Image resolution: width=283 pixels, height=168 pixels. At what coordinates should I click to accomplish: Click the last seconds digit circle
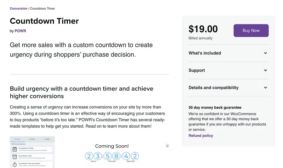pyautogui.click(x=135, y=156)
